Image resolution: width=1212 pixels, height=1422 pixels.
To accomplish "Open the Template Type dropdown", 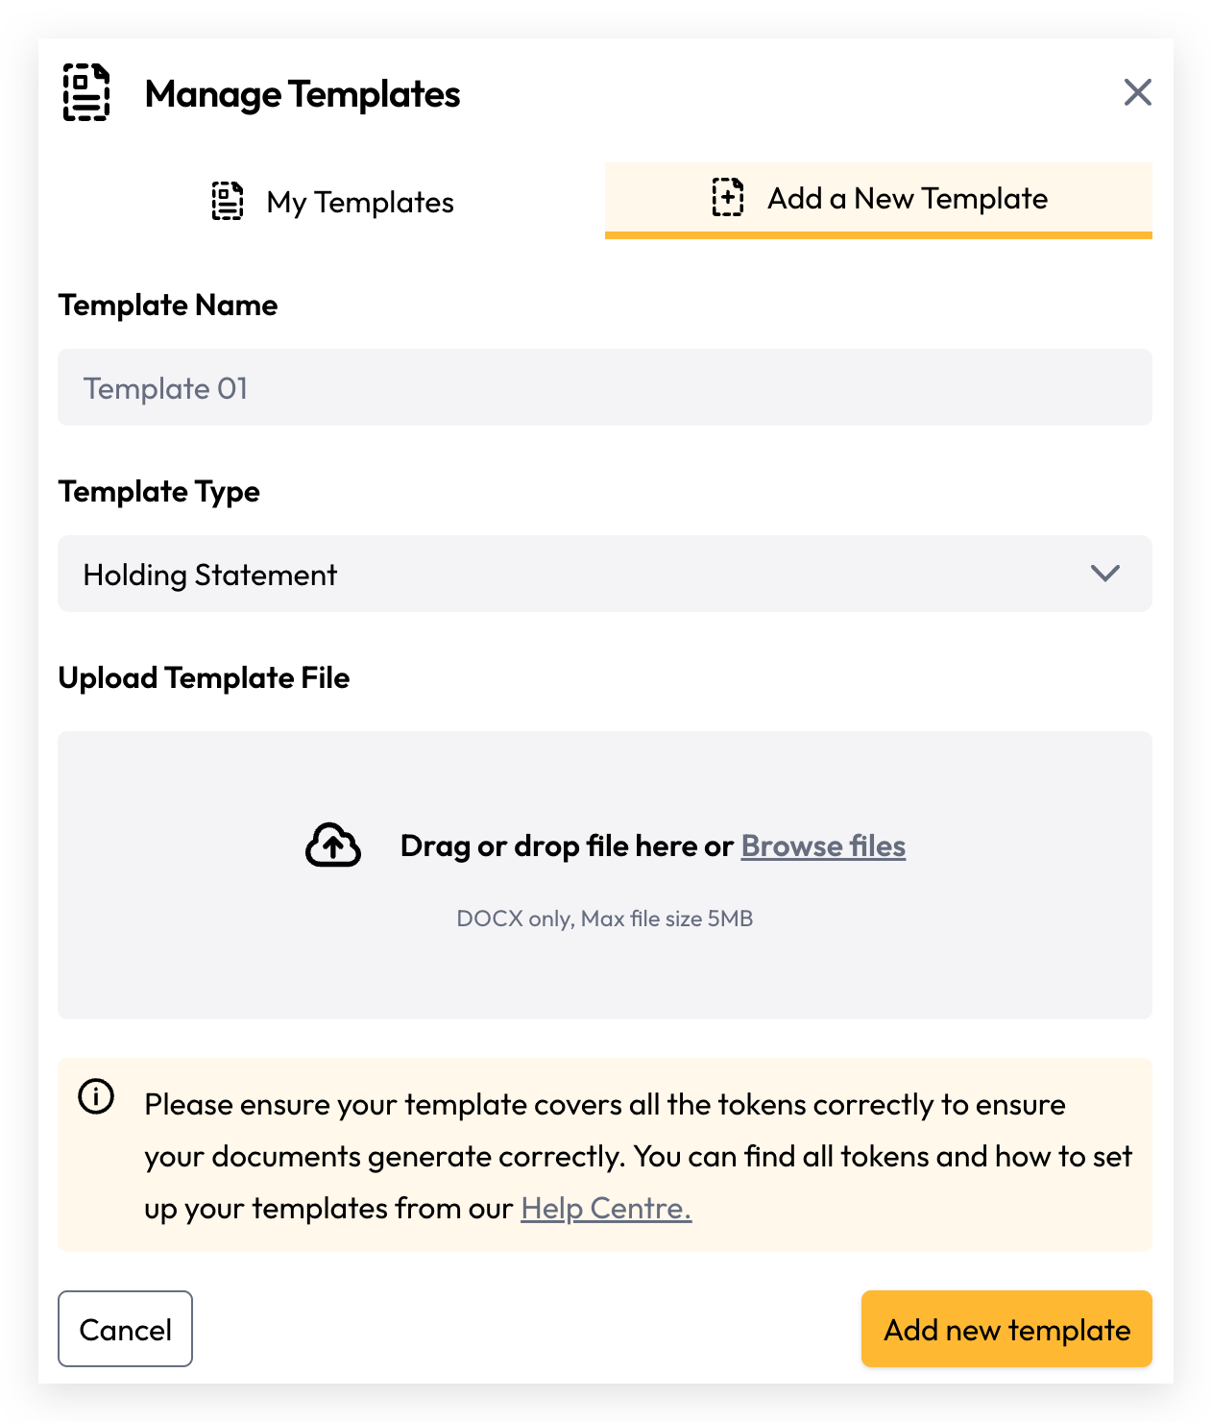I will [x=605, y=574].
